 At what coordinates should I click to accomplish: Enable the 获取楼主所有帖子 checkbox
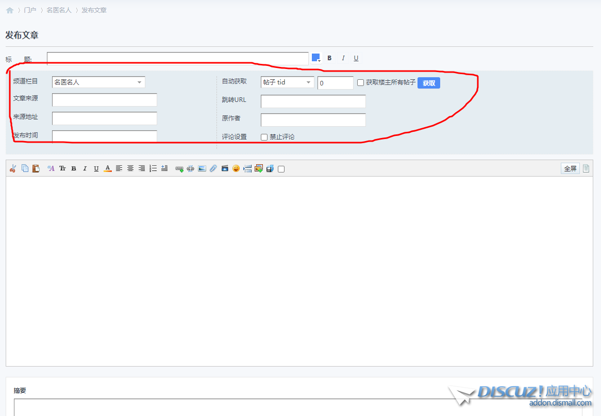(x=361, y=82)
